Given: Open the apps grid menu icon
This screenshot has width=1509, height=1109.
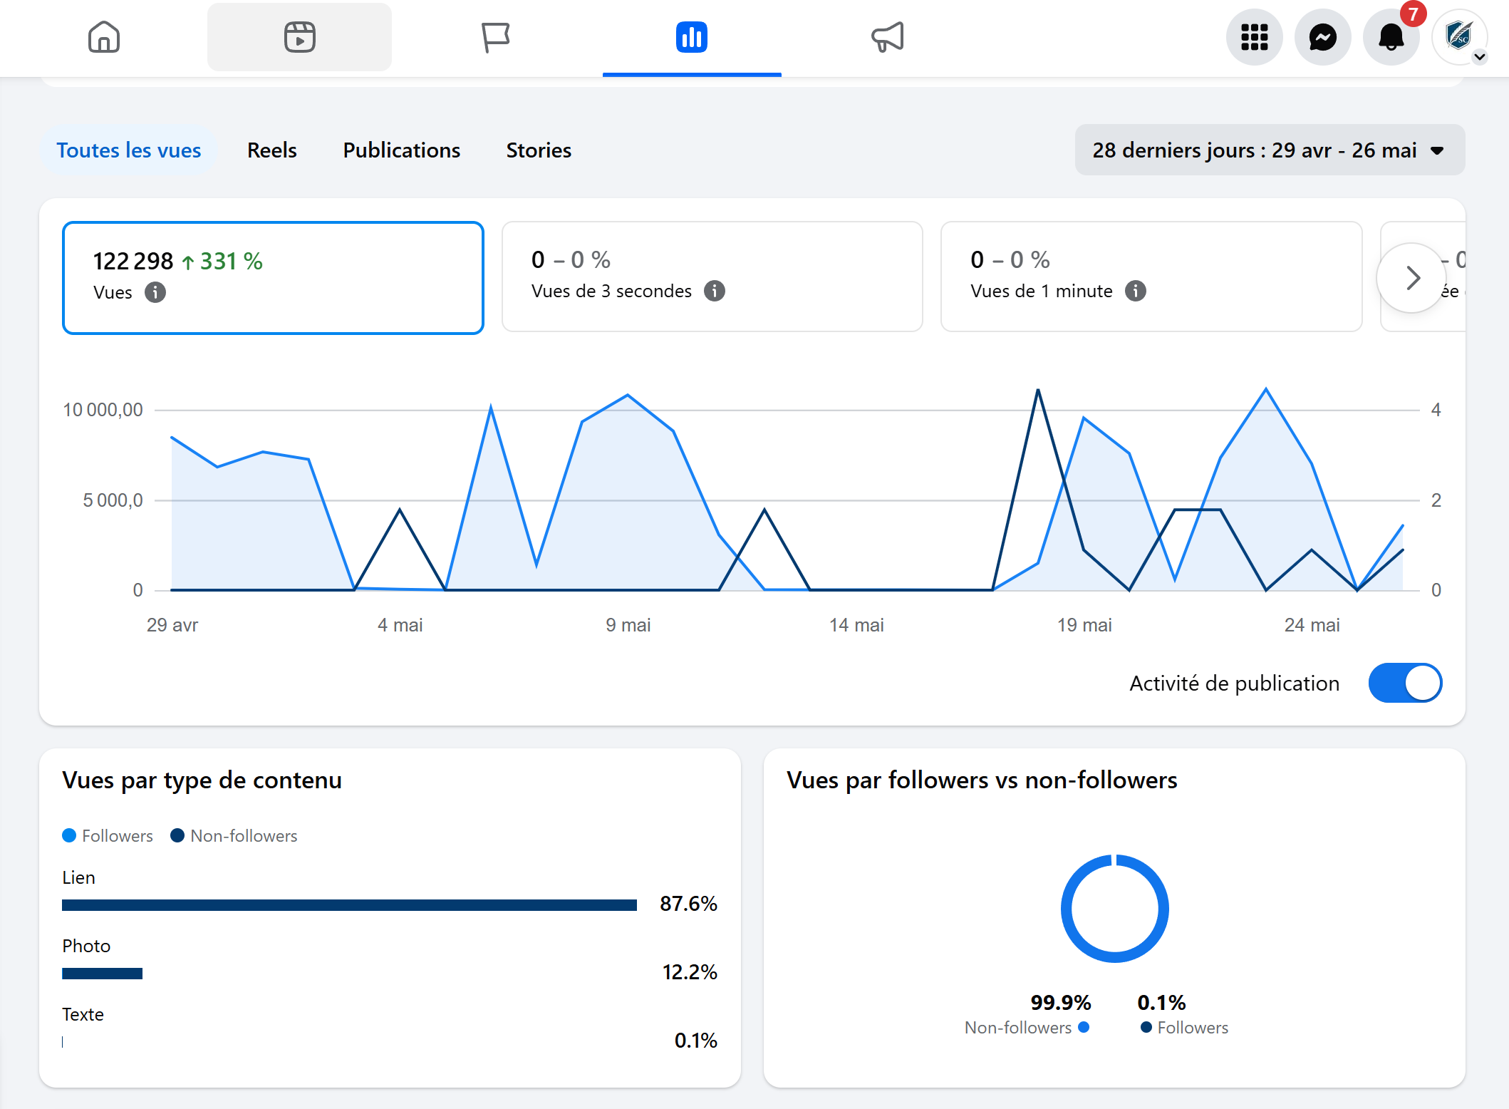Looking at the screenshot, I should click(x=1254, y=37).
